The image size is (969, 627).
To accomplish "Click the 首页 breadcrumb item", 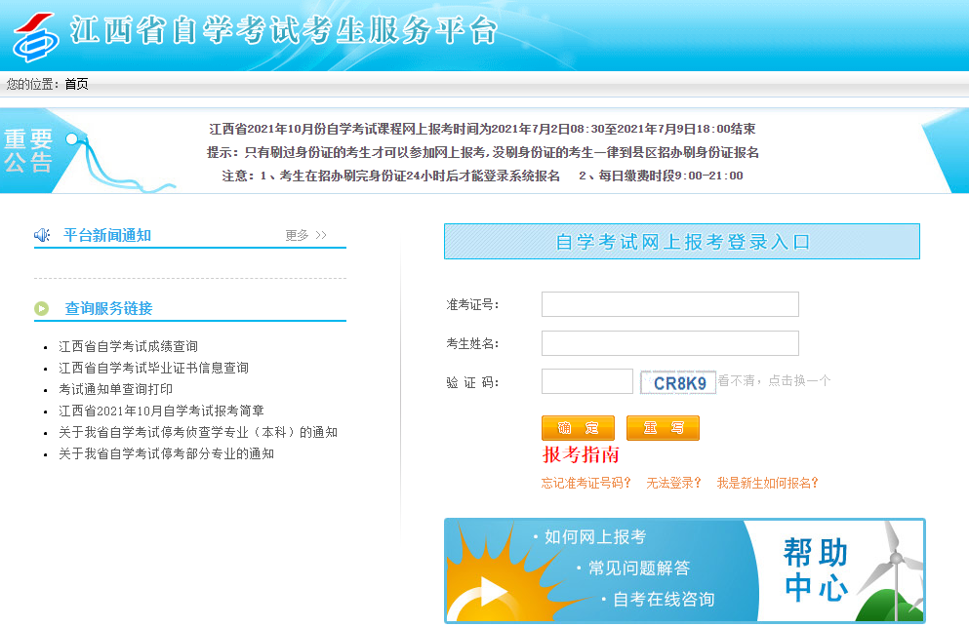I will 76,84.
